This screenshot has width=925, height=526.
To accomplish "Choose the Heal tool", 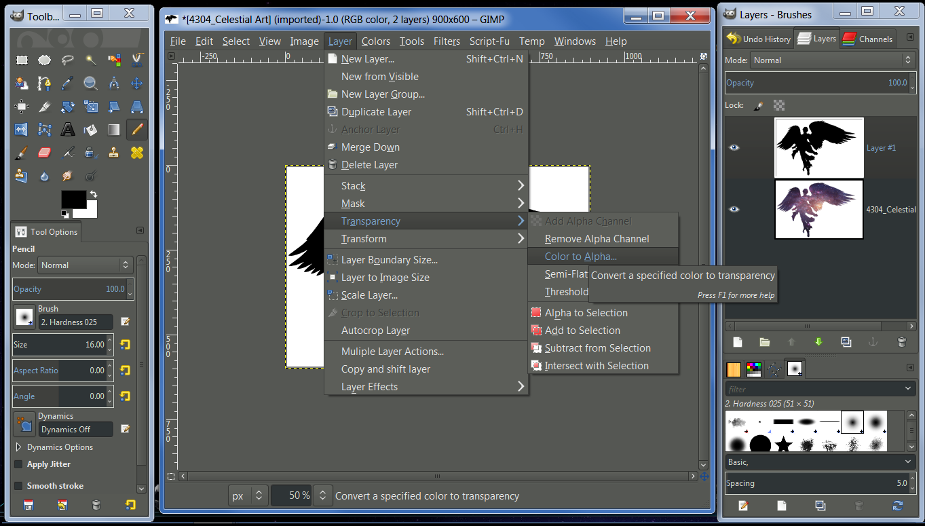I will 137,153.
